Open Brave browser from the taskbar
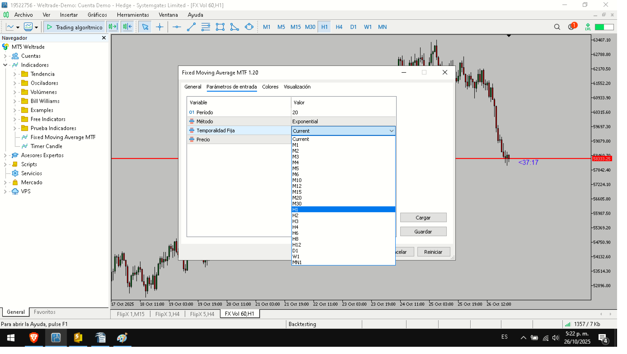Viewport: 627px width, 354px height. pyautogui.click(x=34, y=338)
